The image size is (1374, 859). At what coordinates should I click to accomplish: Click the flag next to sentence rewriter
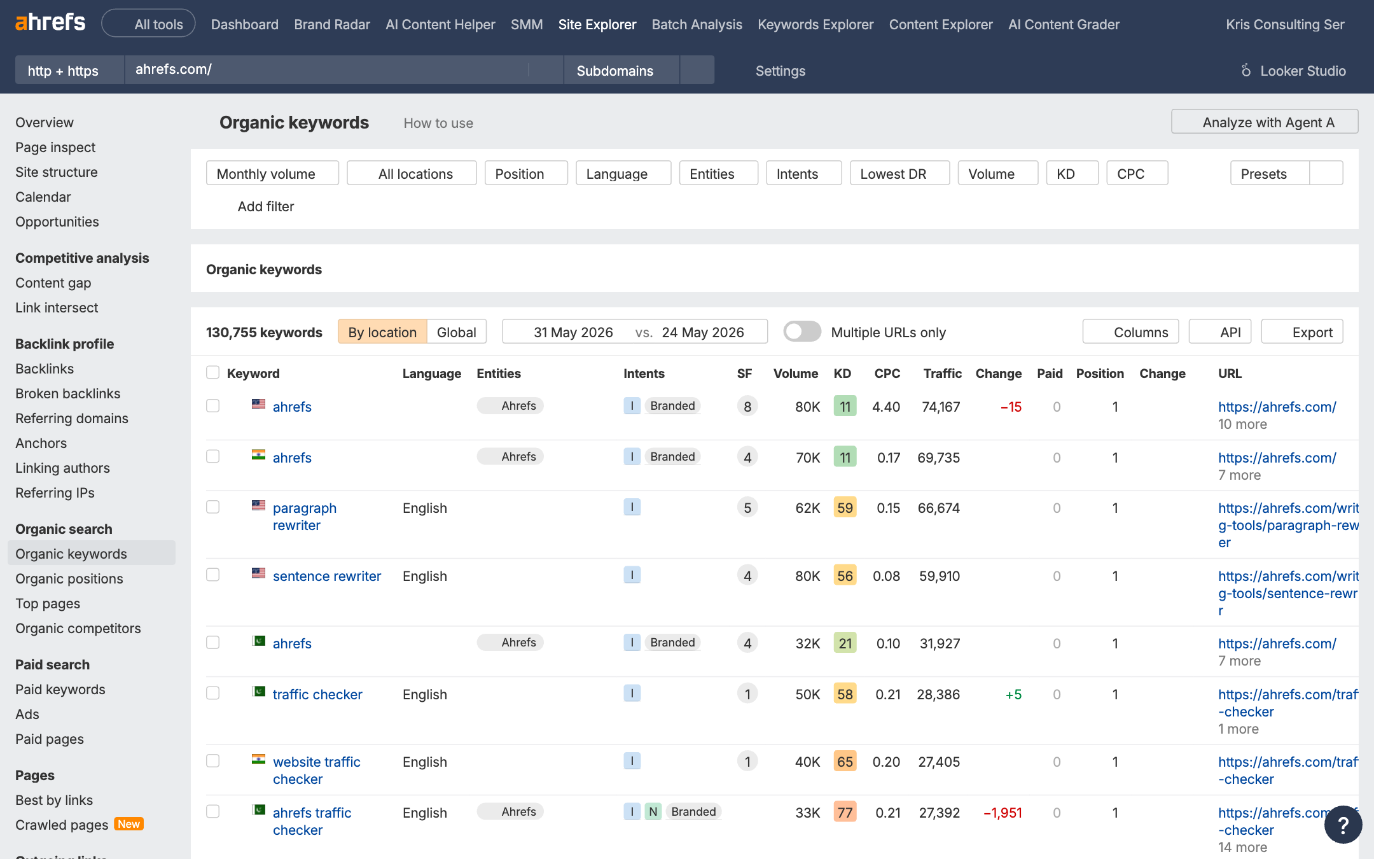point(258,574)
